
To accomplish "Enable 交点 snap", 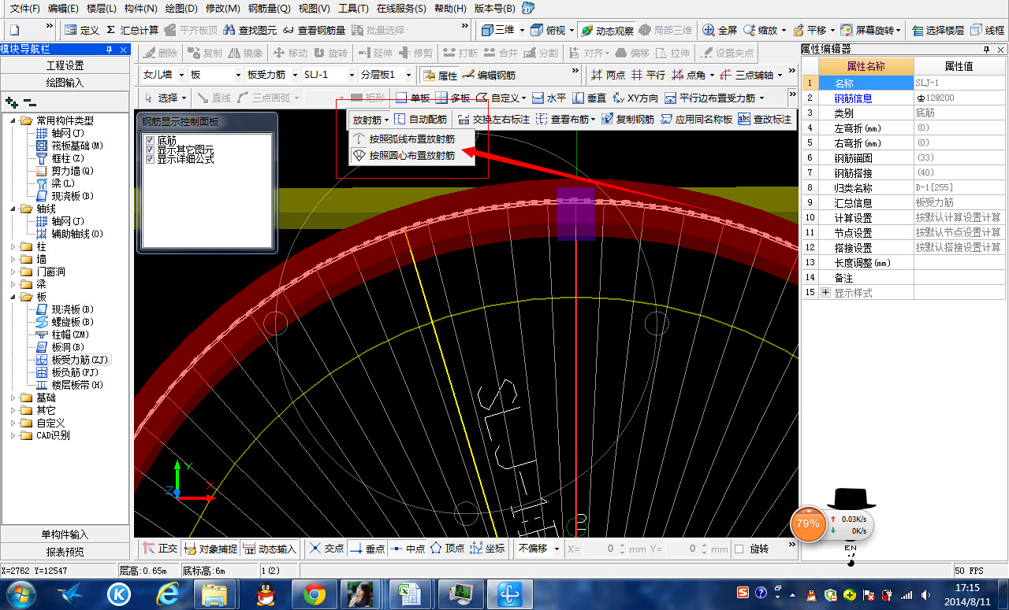I will click(326, 549).
